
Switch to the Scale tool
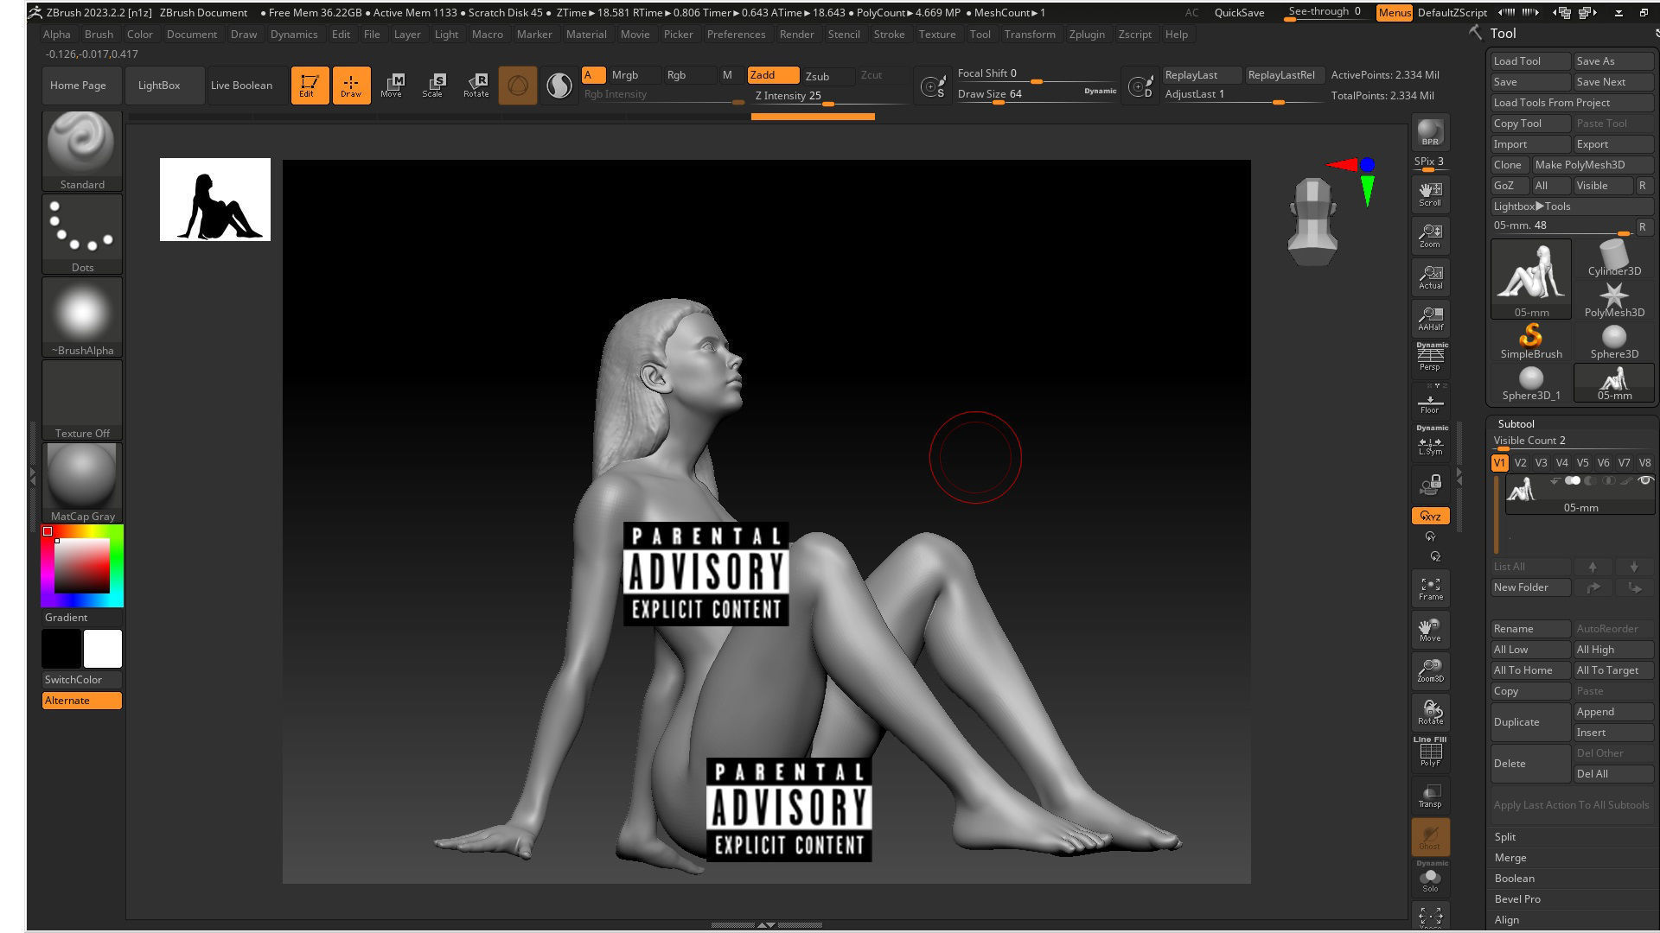point(433,85)
